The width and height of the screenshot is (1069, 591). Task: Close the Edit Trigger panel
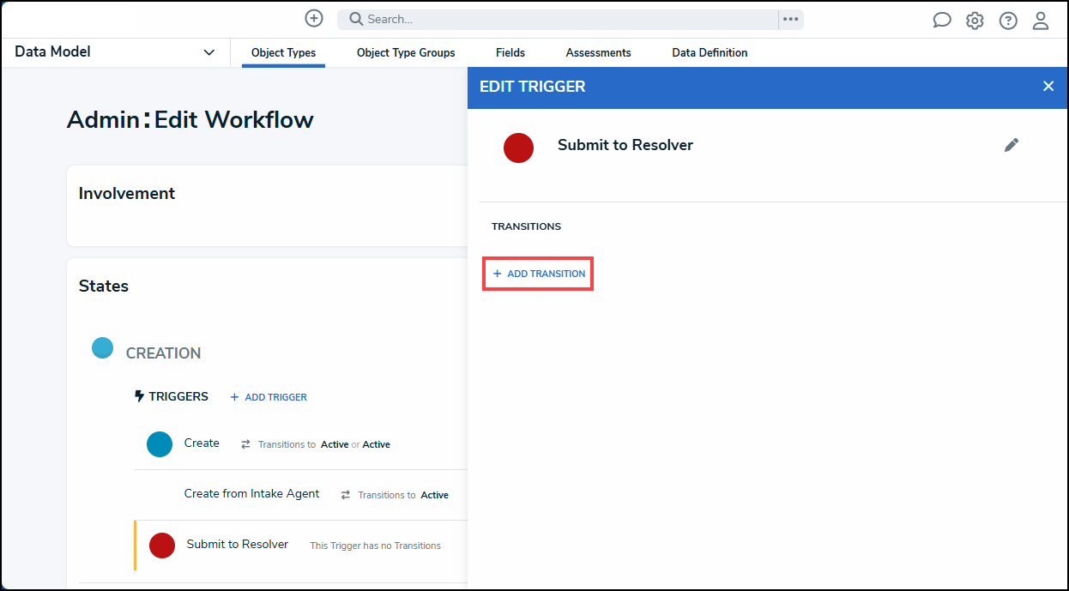click(1048, 86)
